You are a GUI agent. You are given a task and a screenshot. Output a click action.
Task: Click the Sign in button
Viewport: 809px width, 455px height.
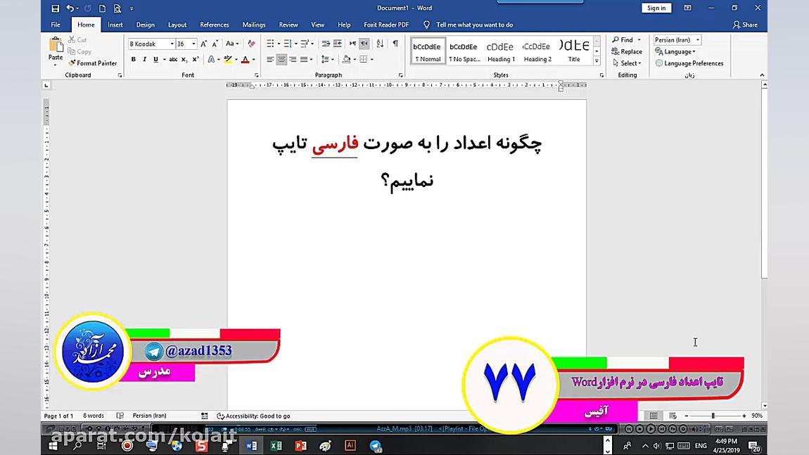[656, 8]
